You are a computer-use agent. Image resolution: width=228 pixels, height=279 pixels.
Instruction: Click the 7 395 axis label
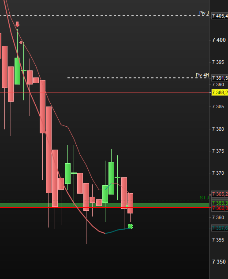218,62
